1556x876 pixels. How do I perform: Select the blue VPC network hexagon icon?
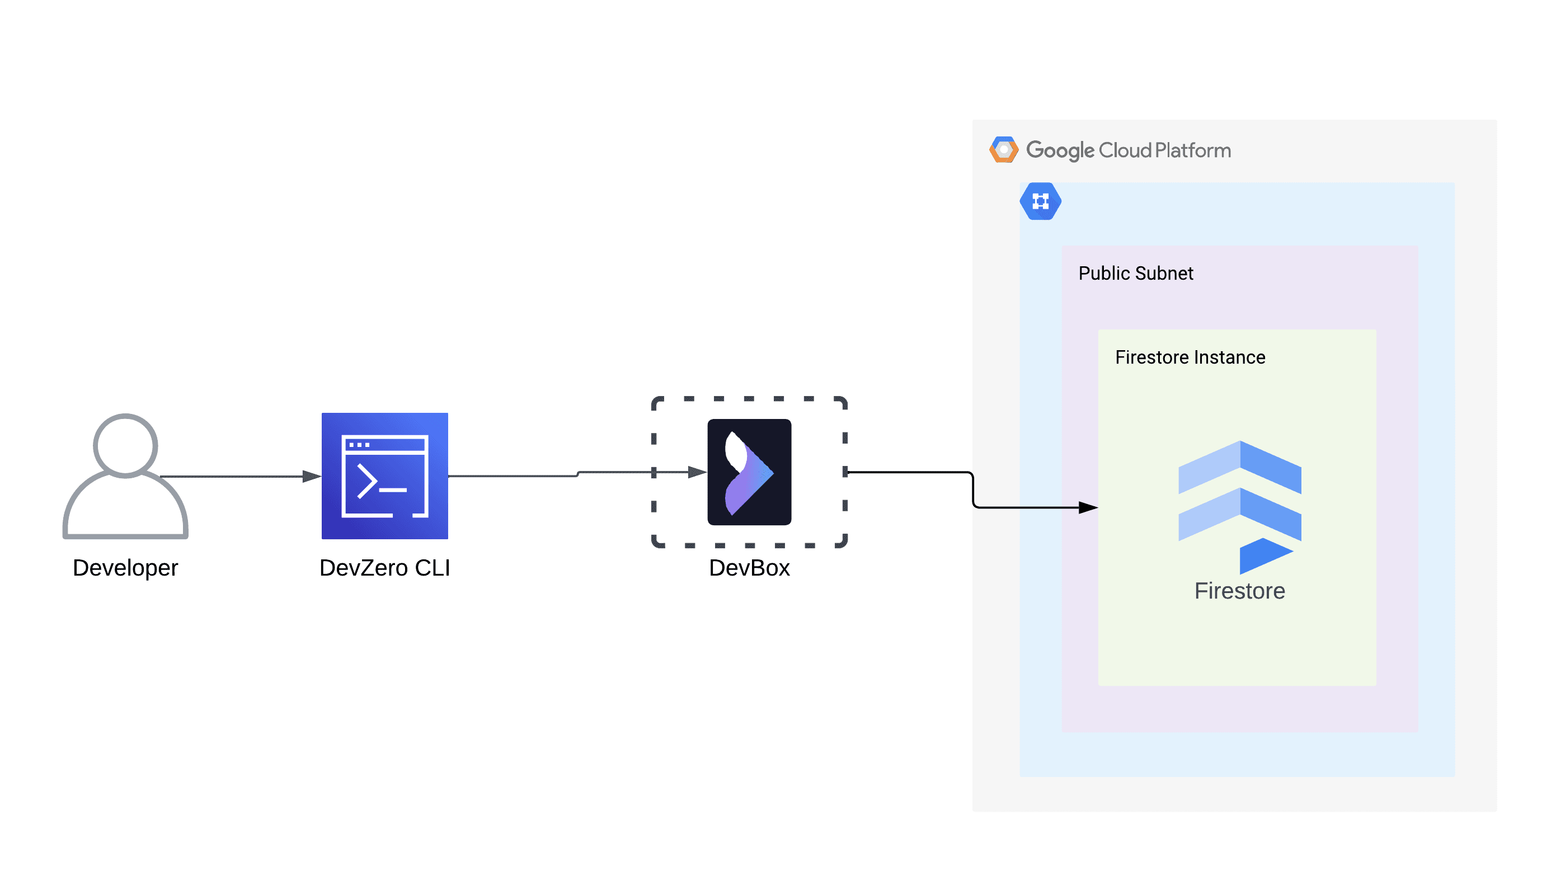(1040, 201)
